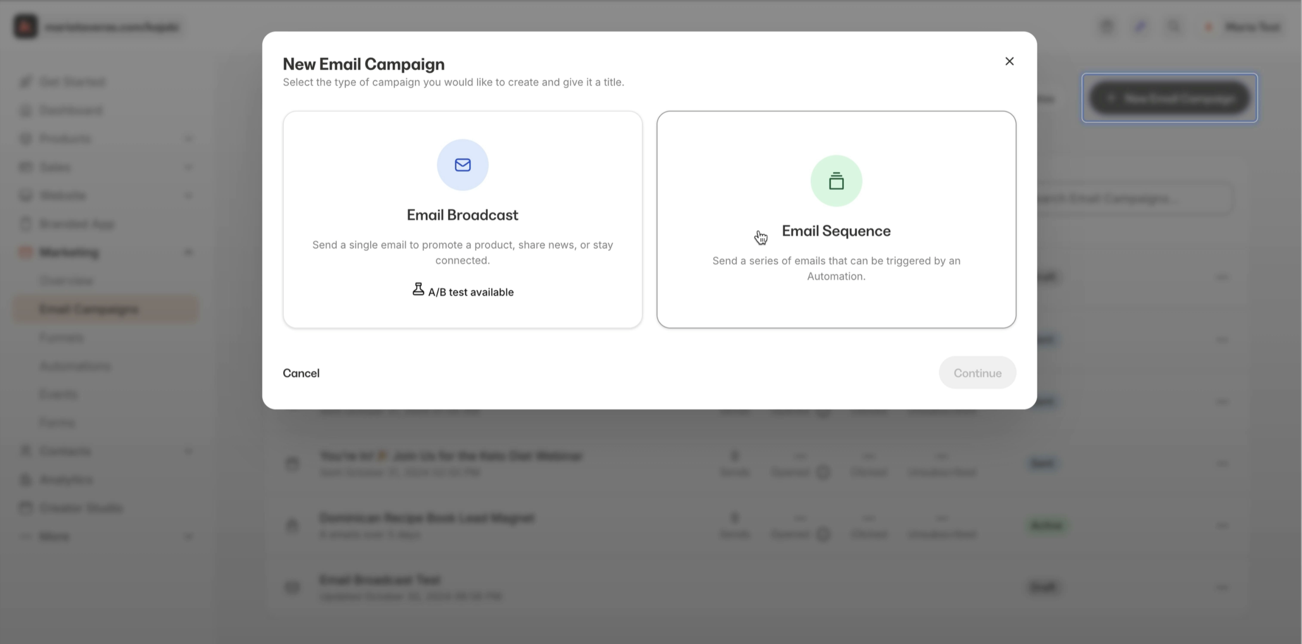Click the New Email Campaign heading text
This screenshot has height=644, width=1302.
coord(363,64)
